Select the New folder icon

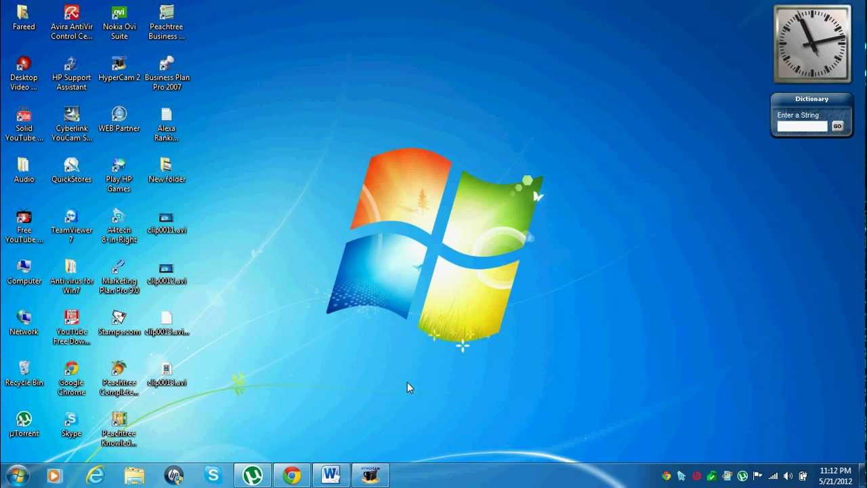(x=167, y=171)
